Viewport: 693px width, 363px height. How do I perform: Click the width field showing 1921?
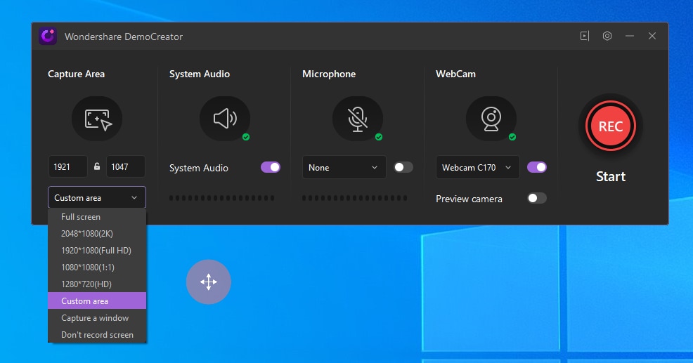[67, 166]
